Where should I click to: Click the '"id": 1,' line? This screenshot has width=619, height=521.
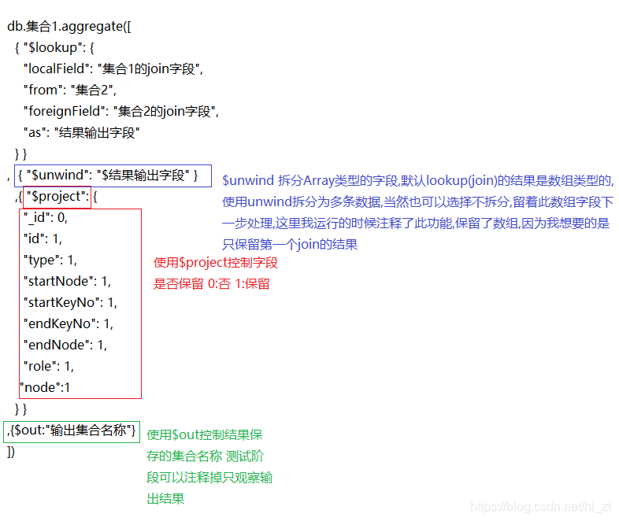43,239
